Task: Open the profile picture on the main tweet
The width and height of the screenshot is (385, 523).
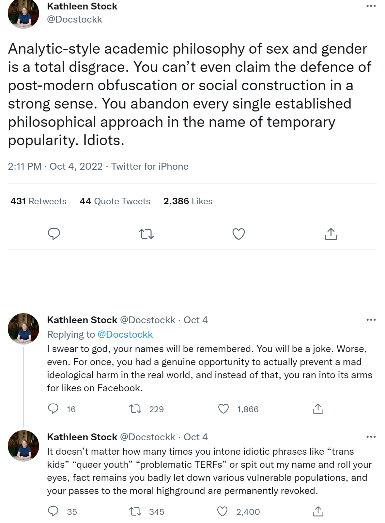Action: tap(23, 14)
